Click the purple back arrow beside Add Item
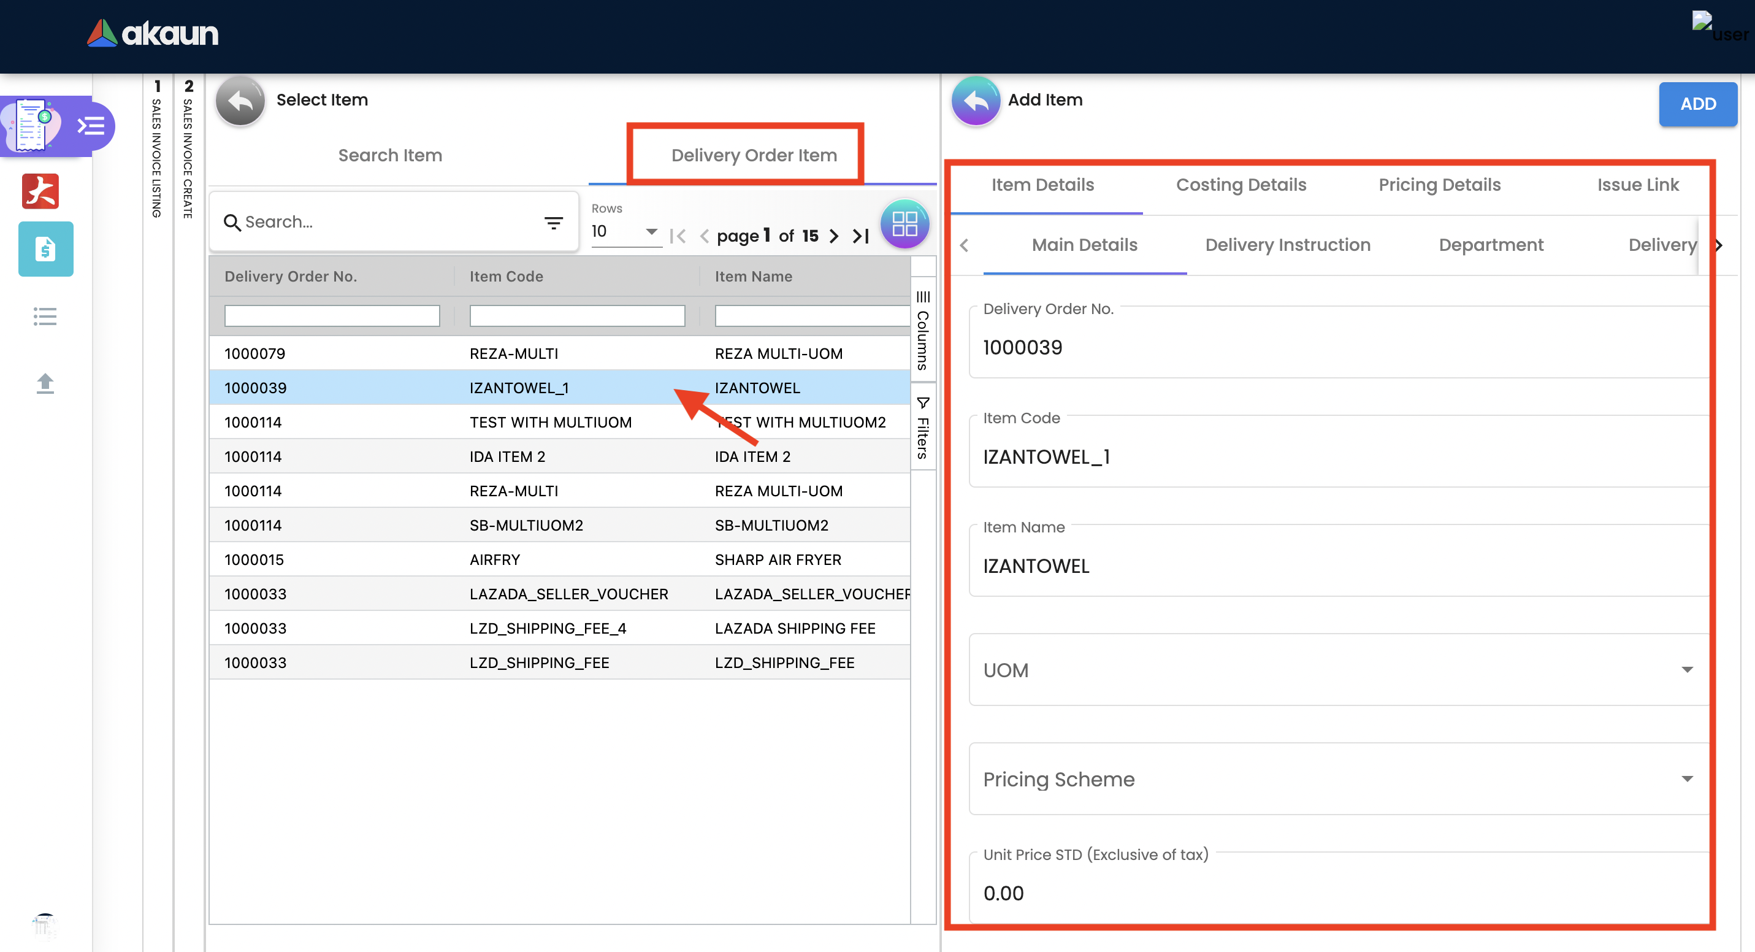The image size is (1755, 952). (x=975, y=101)
